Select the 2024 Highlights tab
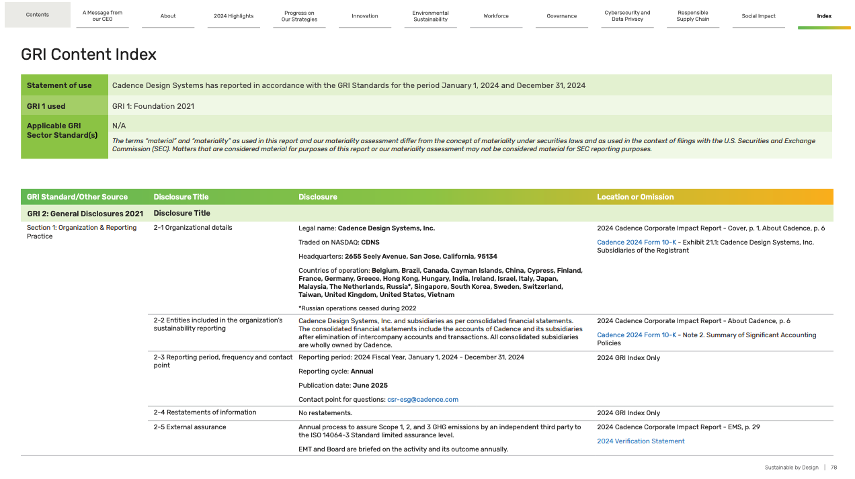The width and height of the screenshot is (855, 479). 233,15
